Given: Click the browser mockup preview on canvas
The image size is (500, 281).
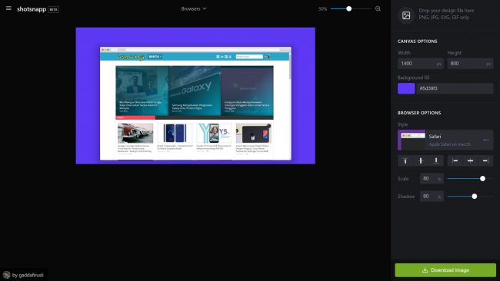Looking at the screenshot, I should coord(195,104).
